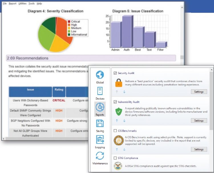
Task: Click the Critical red legend swatch
Action: click(x=69, y=21)
